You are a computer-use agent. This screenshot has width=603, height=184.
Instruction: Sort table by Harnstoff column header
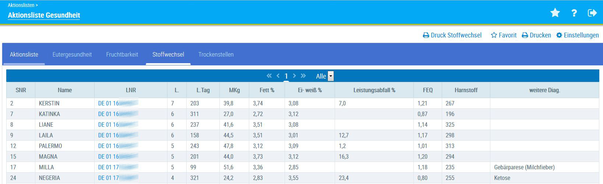466,90
